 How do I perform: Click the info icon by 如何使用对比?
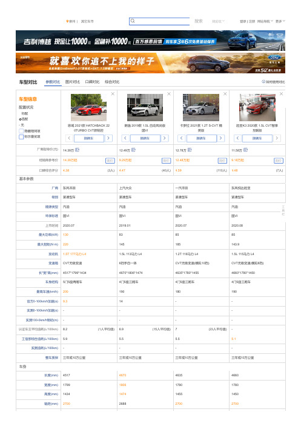tap(263, 82)
